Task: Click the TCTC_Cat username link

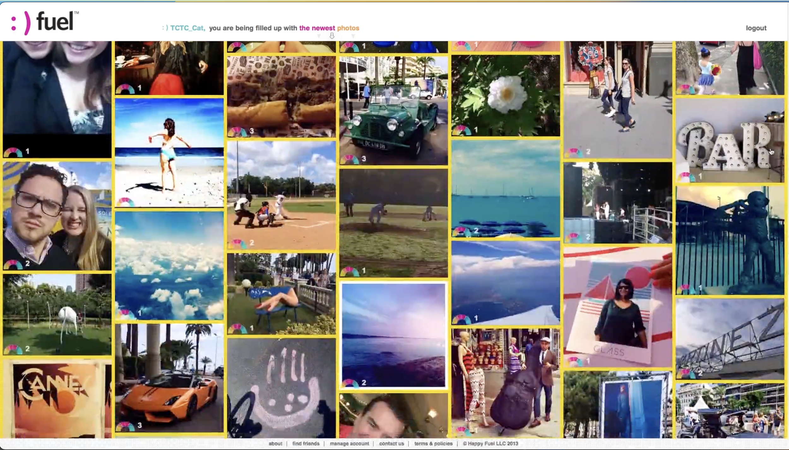Action: pyautogui.click(x=187, y=28)
